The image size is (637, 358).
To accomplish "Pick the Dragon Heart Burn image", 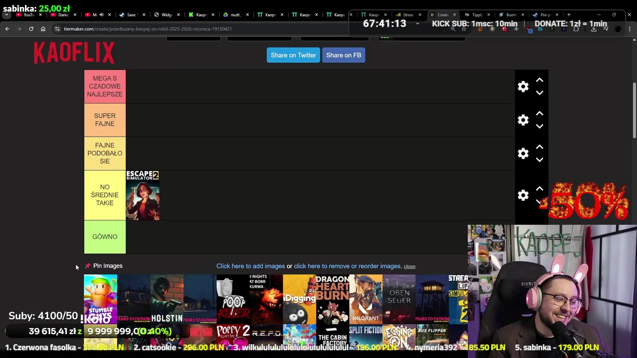I will [x=332, y=299].
